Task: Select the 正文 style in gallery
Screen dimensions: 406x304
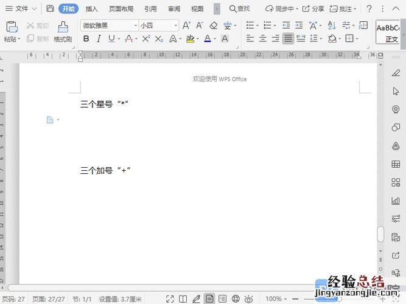Action: (x=388, y=32)
